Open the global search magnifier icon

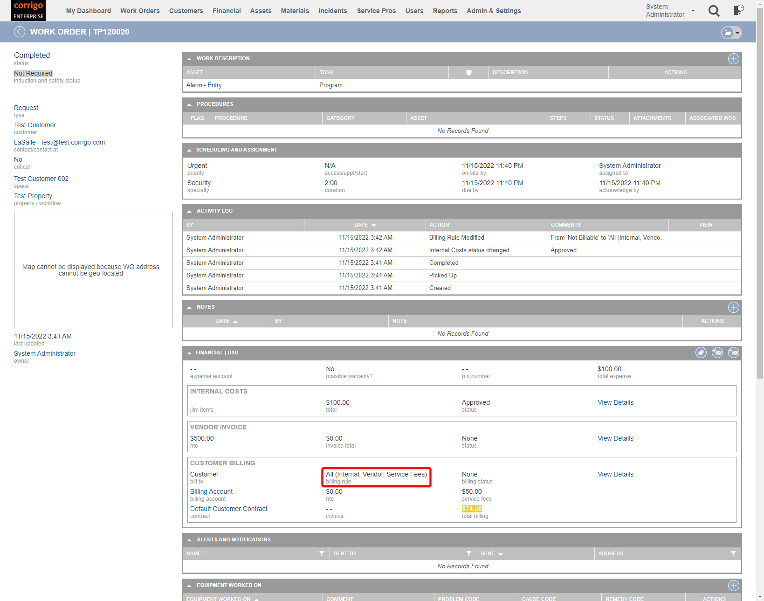(714, 11)
